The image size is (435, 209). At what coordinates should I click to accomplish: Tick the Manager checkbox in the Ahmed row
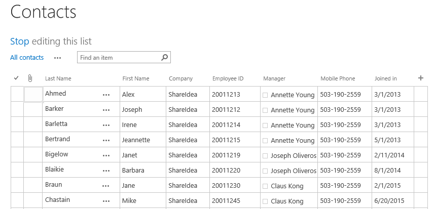(265, 95)
